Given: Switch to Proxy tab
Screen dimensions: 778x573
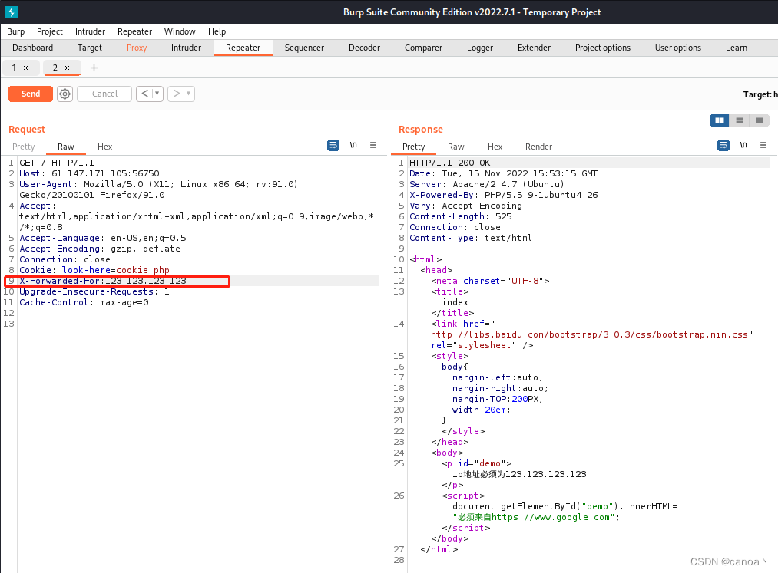Looking at the screenshot, I should 137,48.
